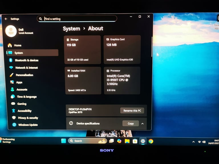The height and width of the screenshot is (164, 219).
Task: Click the magnifier icon in the Settings search box
Action: click(40, 19)
